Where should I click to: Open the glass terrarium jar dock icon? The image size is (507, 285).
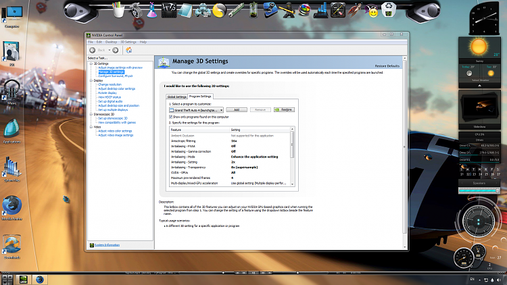[254, 10]
